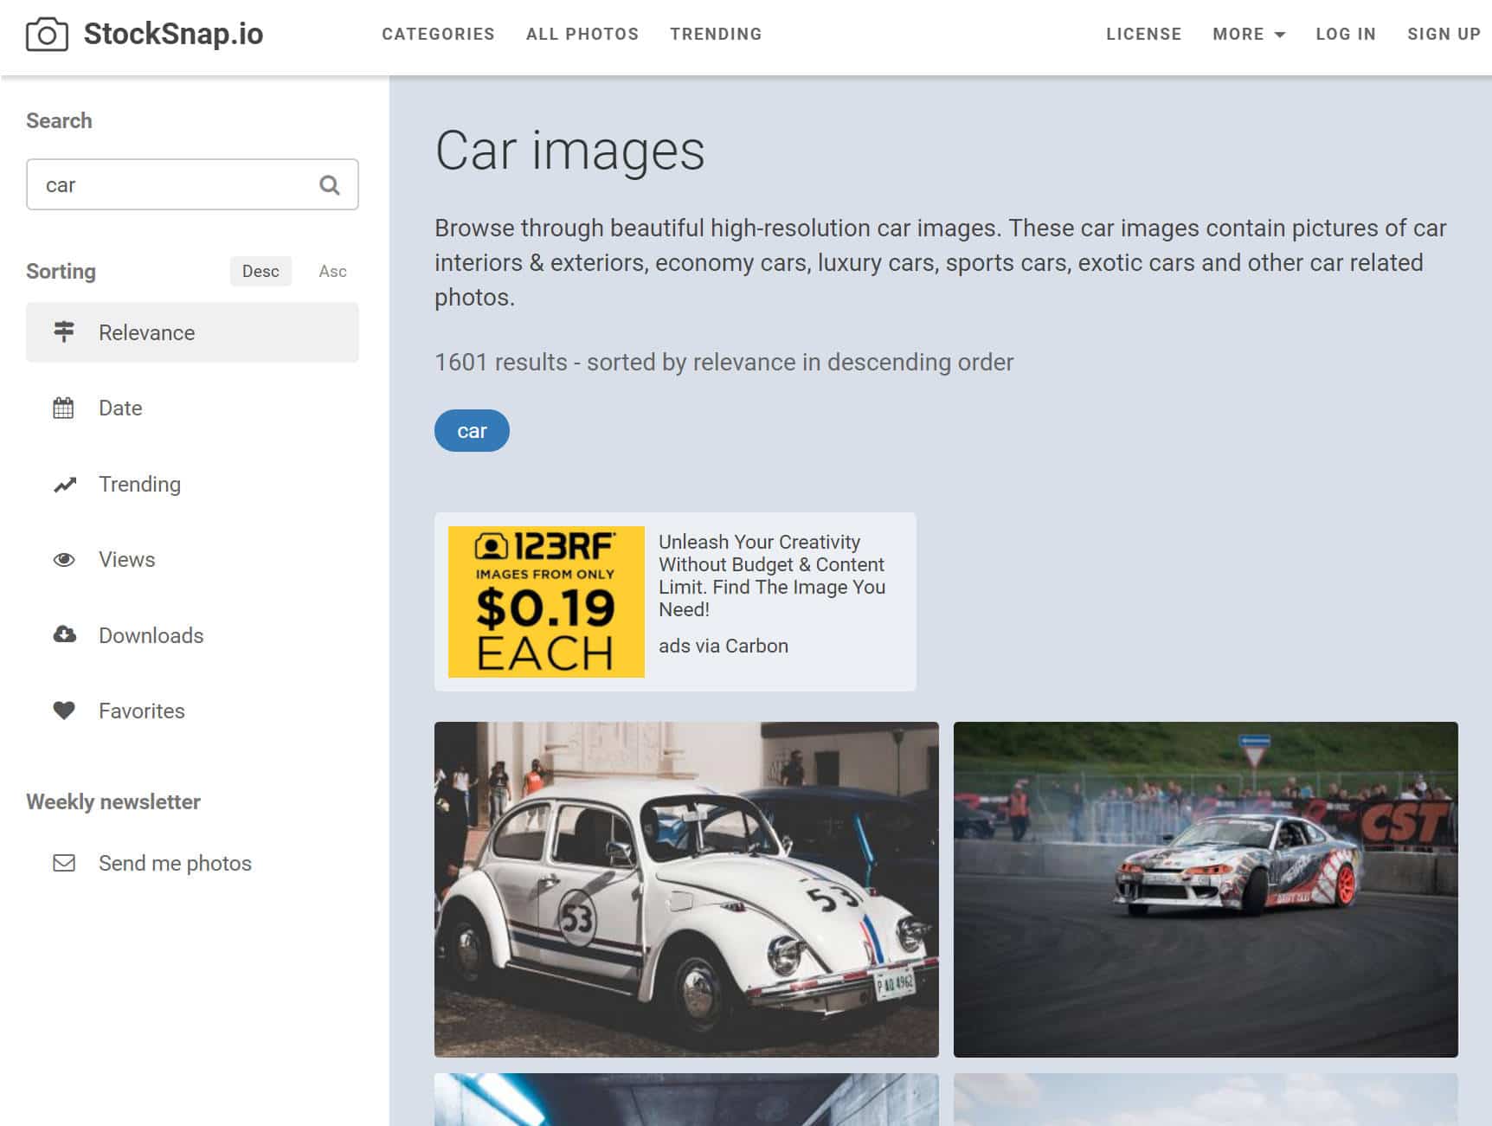Click the Views eye icon
This screenshot has height=1126, width=1492.
(x=64, y=560)
